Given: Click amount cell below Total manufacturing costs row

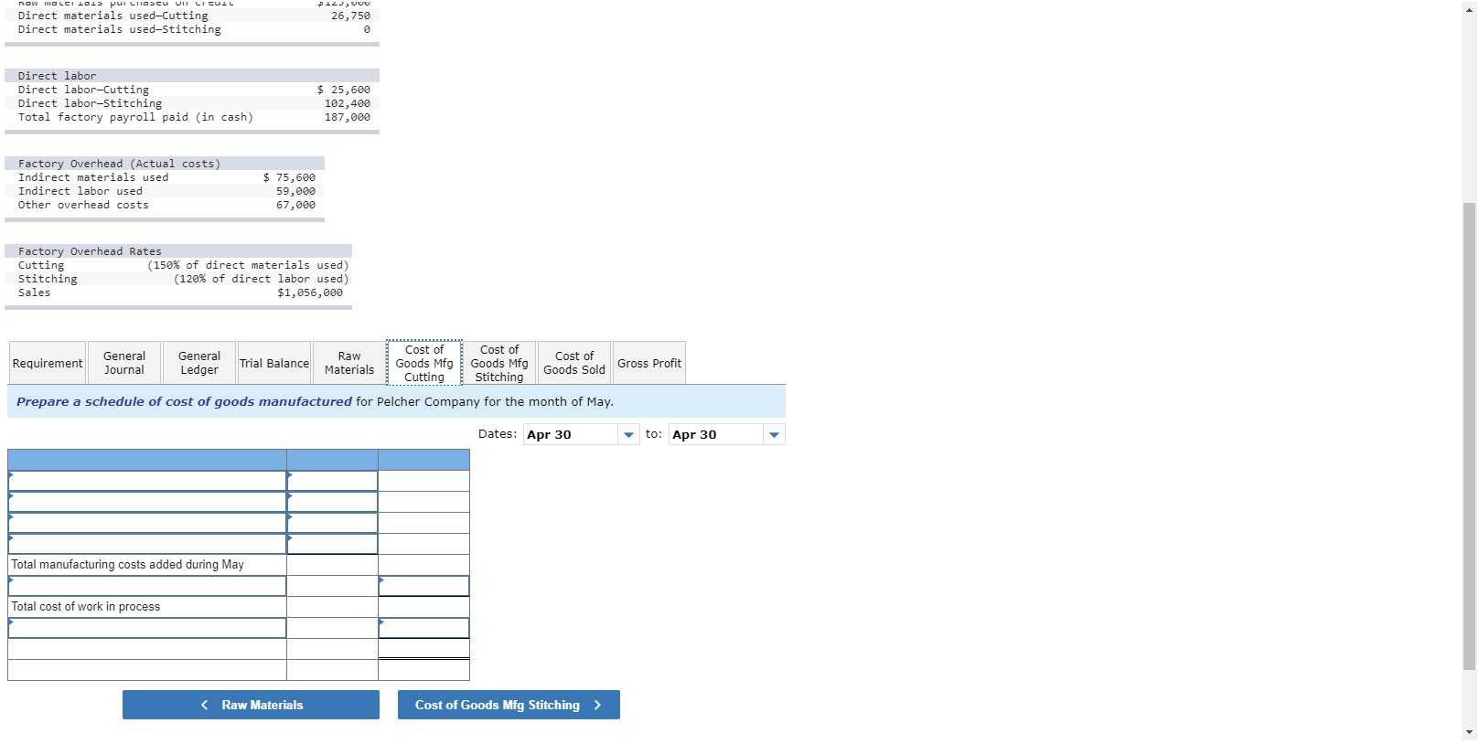Looking at the screenshot, I should (423, 586).
